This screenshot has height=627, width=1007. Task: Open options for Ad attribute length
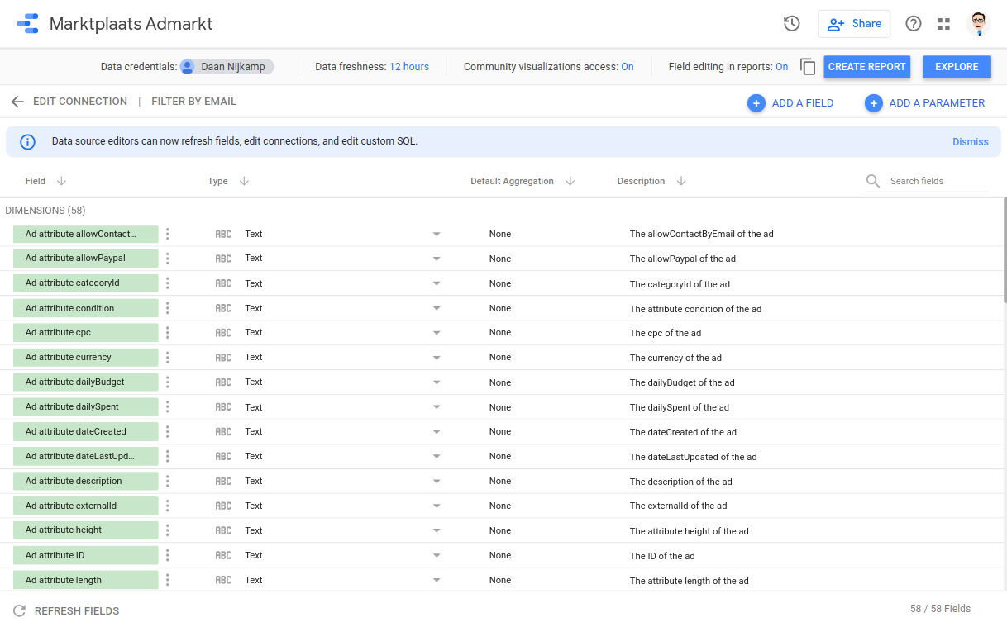pyautogui.click(x=167, y=580)
